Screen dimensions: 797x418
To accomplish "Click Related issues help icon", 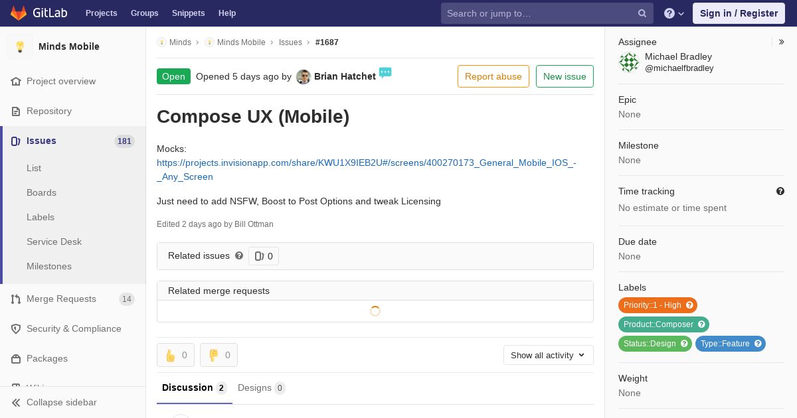I will 239,255.
